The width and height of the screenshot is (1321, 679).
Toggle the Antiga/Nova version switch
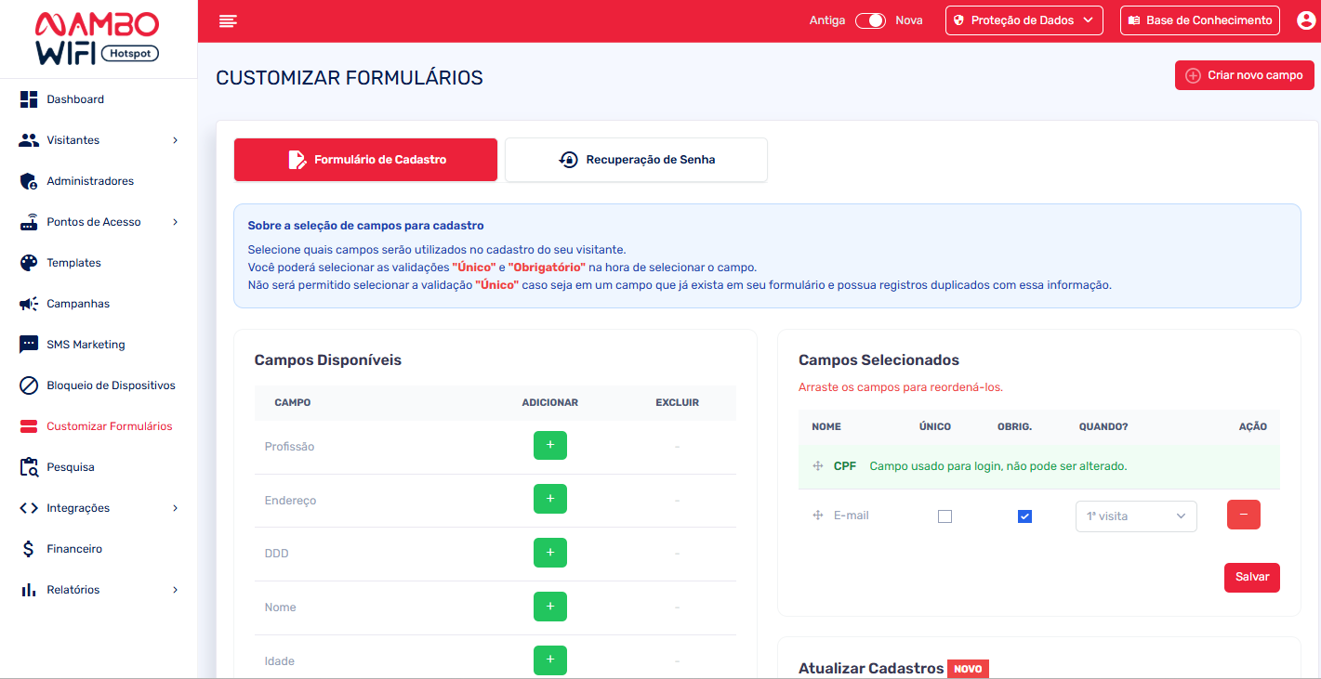point(870,20)
